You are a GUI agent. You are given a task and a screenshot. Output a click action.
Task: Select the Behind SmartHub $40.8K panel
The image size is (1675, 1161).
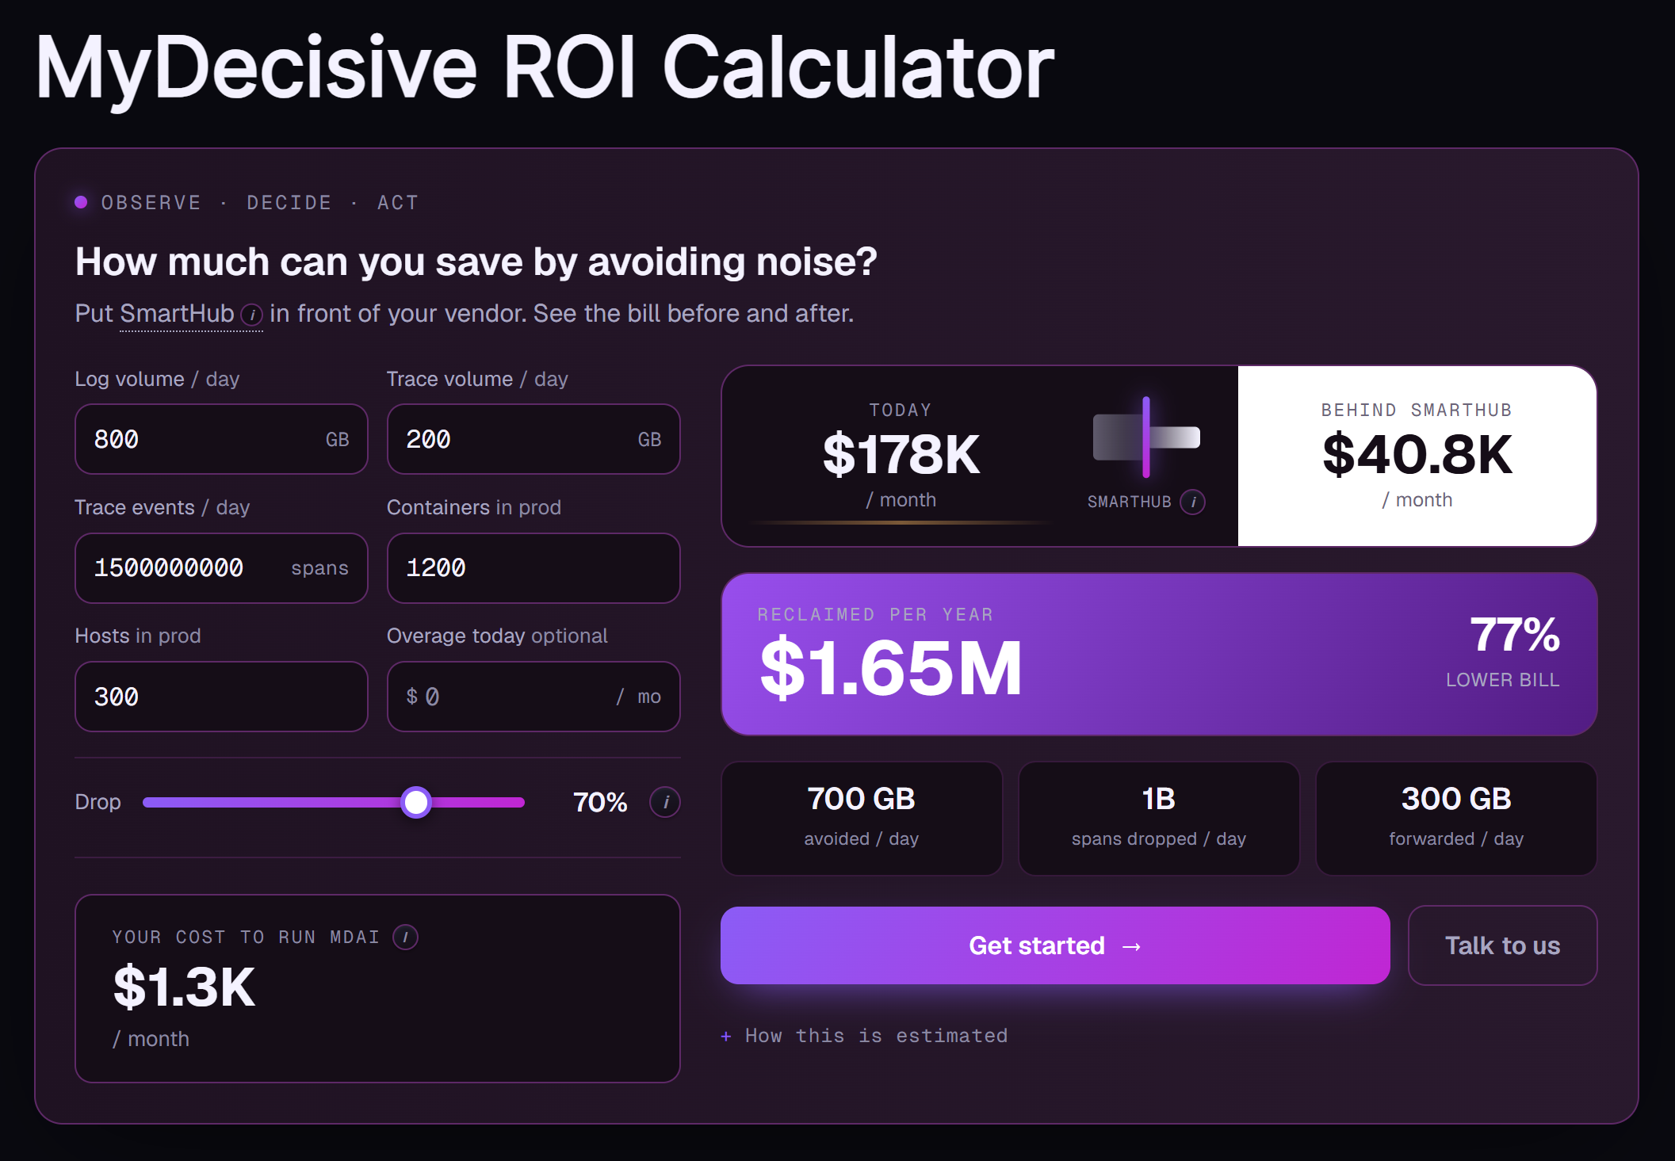[x=1417, y=456]
